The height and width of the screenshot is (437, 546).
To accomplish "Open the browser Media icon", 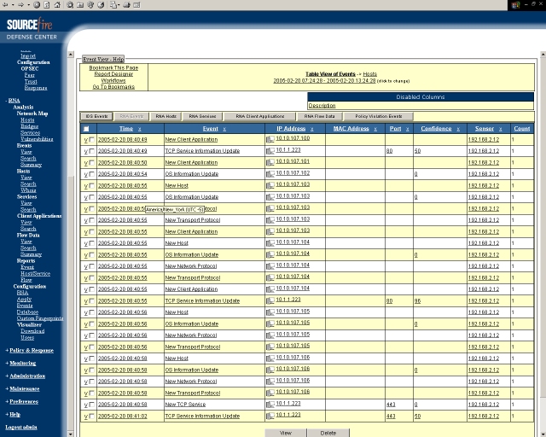I will pos(90,5).
